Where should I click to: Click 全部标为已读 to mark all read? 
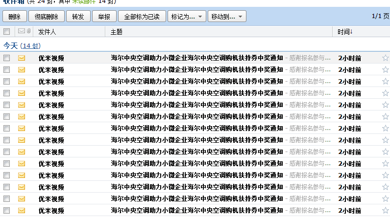[142, 17]
